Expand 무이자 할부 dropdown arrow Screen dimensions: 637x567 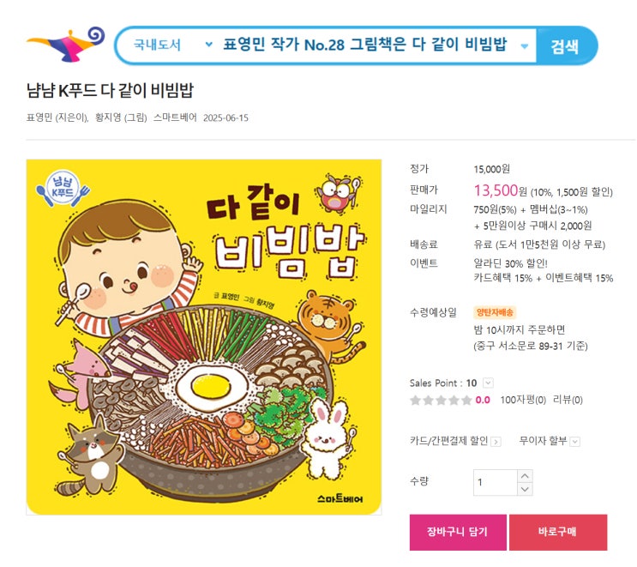click(574, 442)
